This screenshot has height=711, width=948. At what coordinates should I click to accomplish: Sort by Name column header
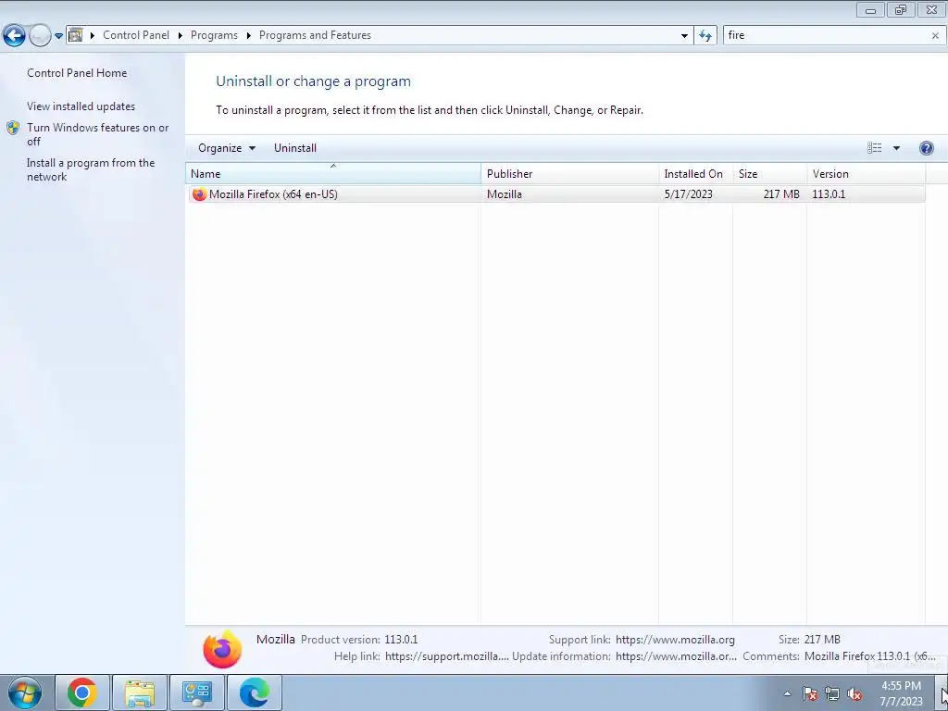(x=333, y=173)
